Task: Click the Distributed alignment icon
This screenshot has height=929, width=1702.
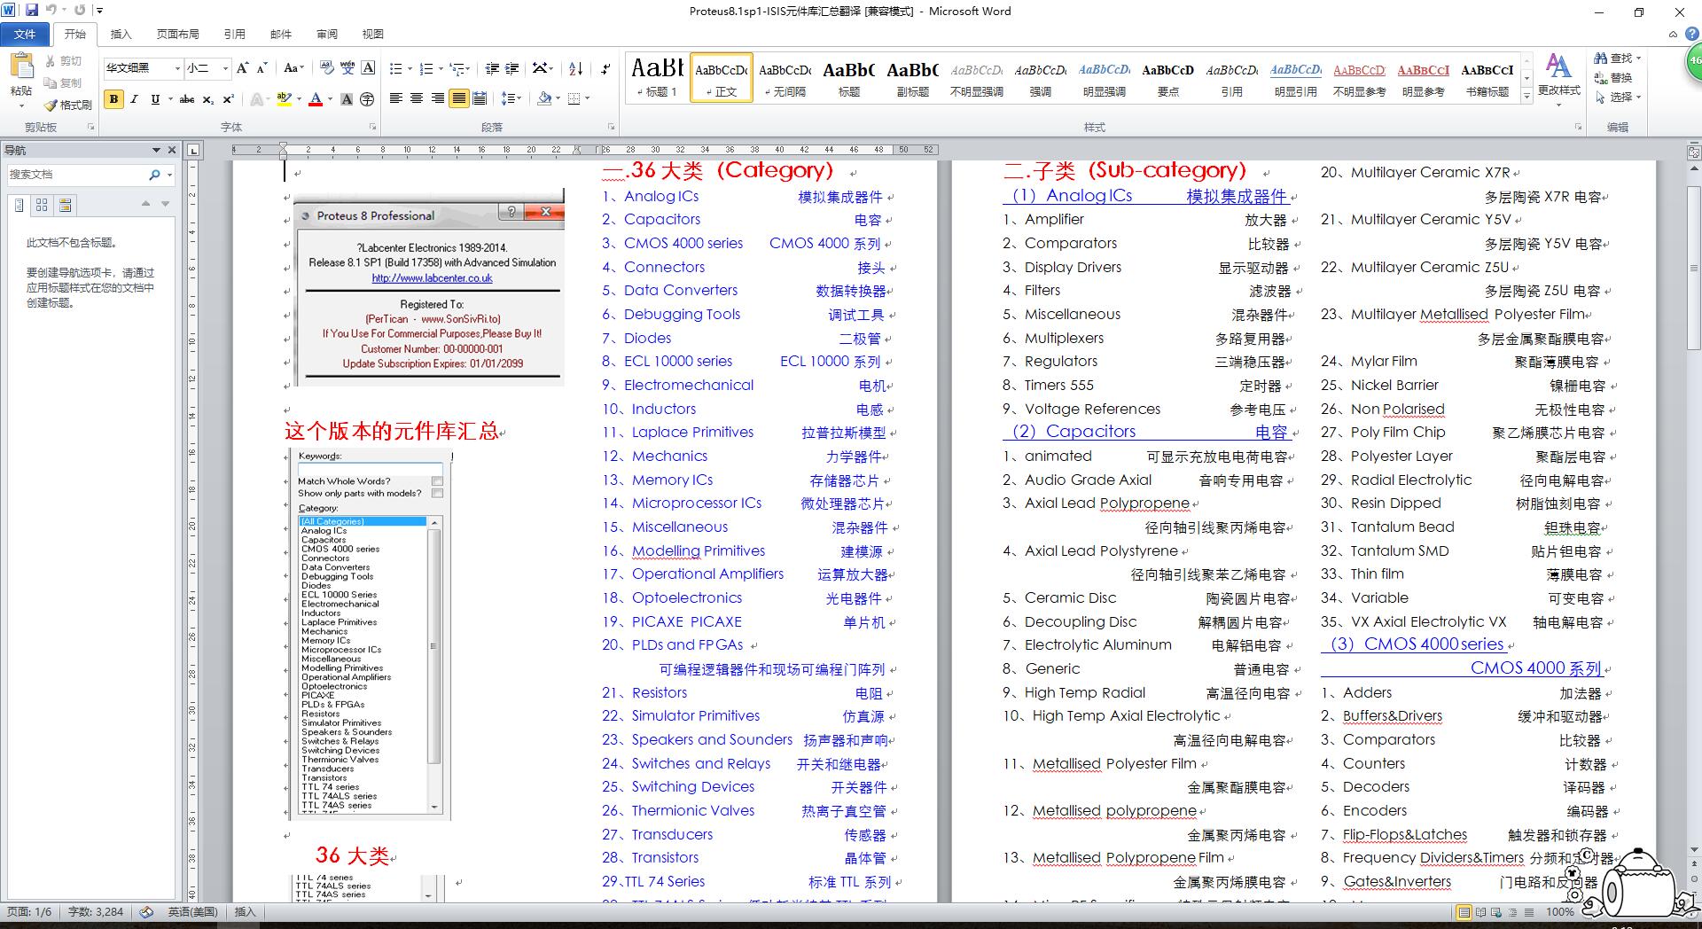Action: tap(480, 98)
